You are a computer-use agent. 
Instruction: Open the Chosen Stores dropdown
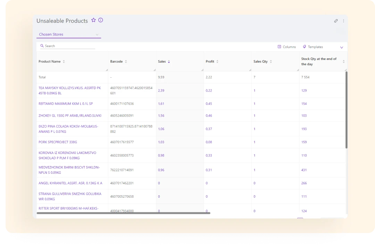tap(68, 34)
